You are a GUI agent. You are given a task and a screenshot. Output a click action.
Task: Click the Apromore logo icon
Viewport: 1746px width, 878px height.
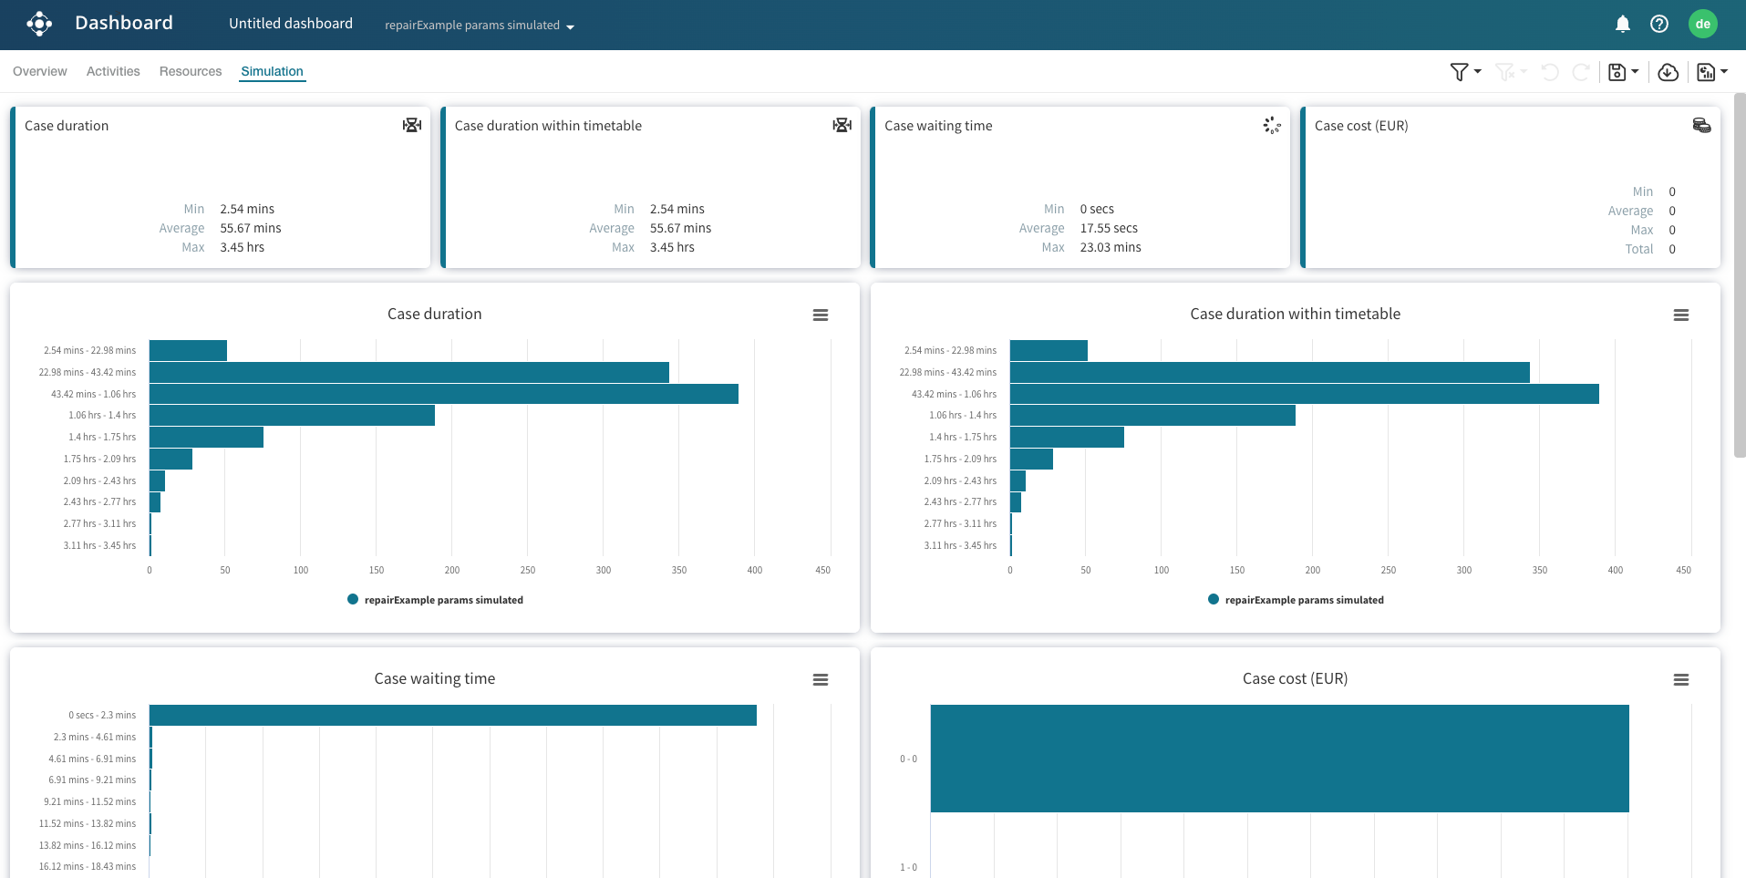click(x=39, y=24)
